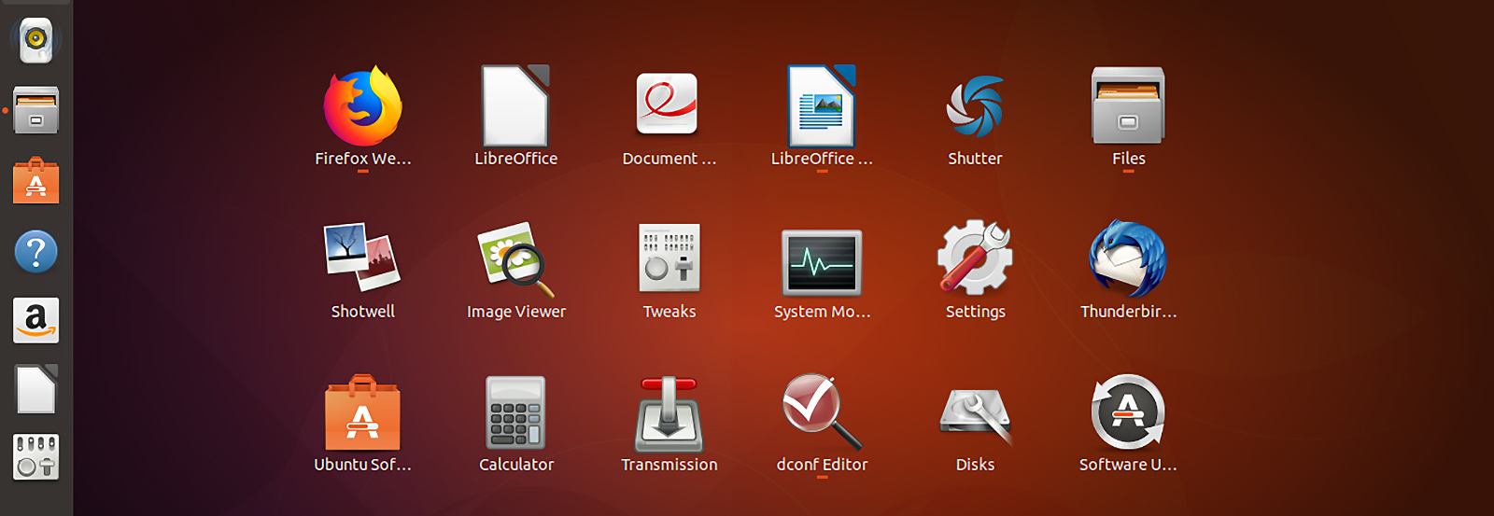The width and height of the screenshot is (1494, 516).
Task: Open Rhythmbox speaker icon in the dock
Action: tap(36, 40)
